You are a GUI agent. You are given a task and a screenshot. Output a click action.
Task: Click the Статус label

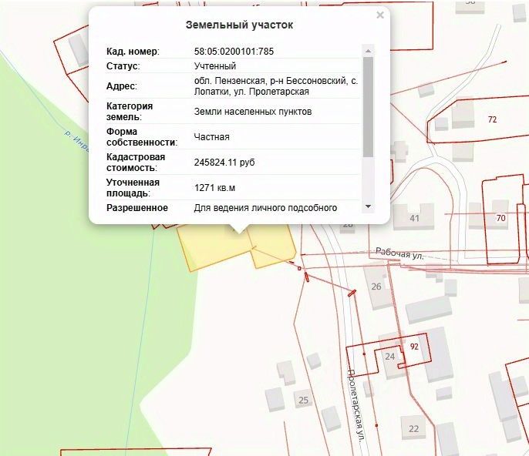(123, 66)
